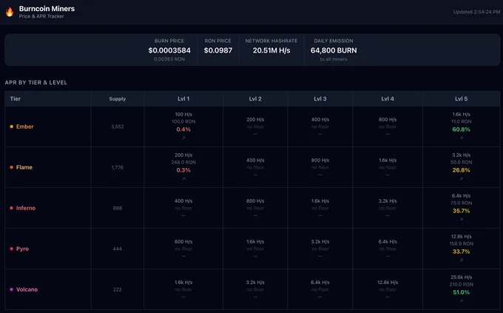Image resolution: width=503 pixels, height=313 pixels.
Task: Click Flame supply value 1,776
Action: (118, 167)
